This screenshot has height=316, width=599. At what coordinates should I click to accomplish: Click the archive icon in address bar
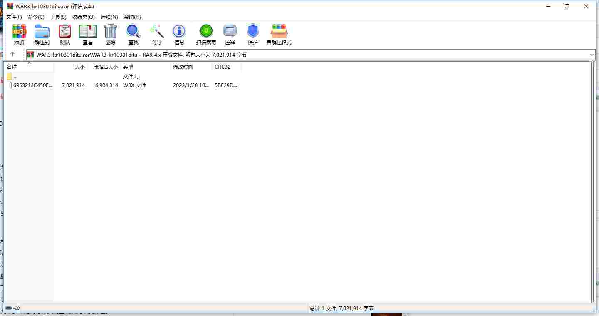pos(31,55)
